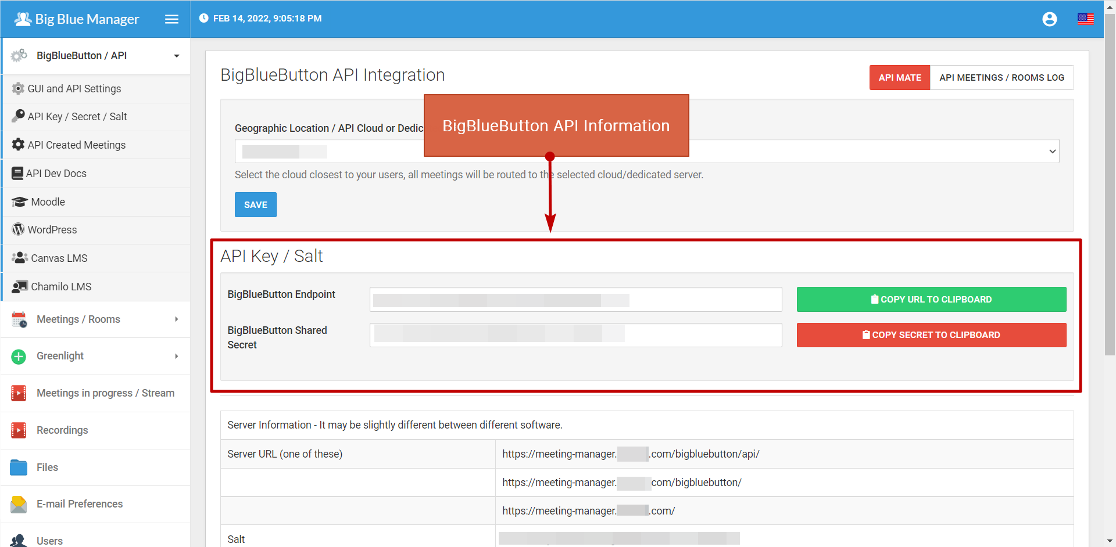Click the hamburger menu icon
The height and width of the screenshot is (547, 1116).
click(171, 19)
